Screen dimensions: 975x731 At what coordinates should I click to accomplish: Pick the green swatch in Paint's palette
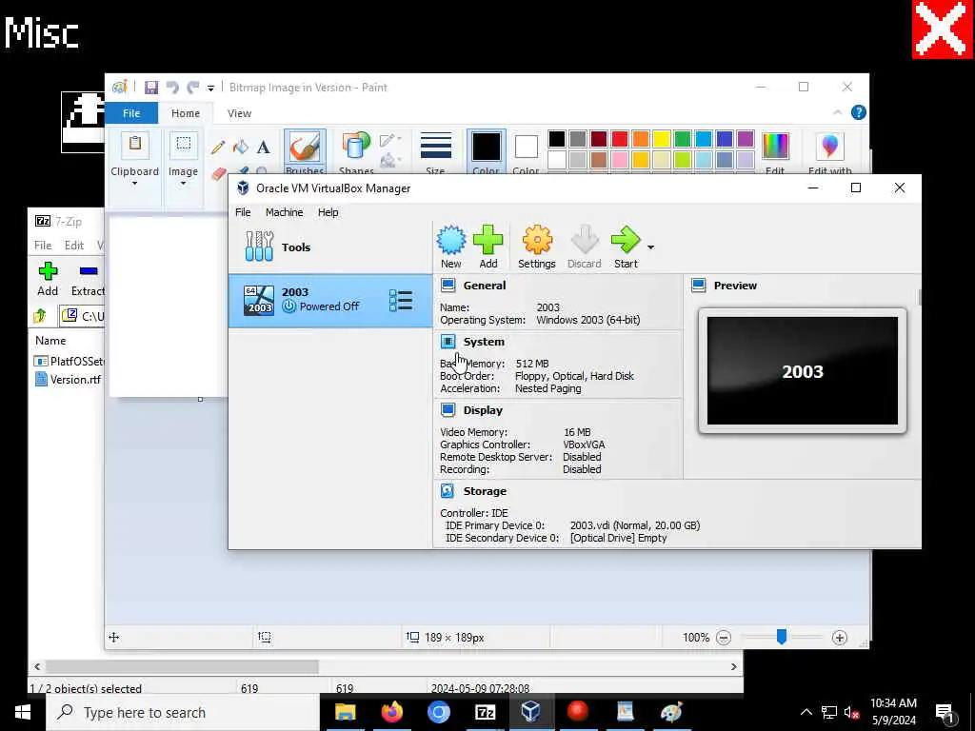[682, 139]
